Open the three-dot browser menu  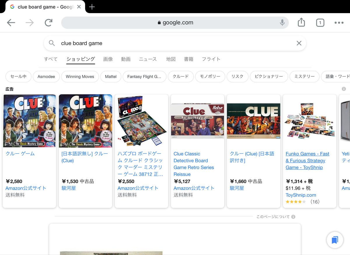tap(339, 23)
